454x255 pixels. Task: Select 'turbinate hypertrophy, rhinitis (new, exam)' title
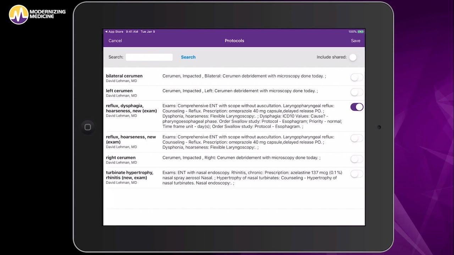(x=129, y=175)
